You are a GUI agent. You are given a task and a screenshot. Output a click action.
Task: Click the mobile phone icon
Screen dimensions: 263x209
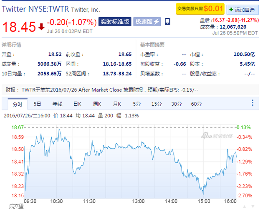click(167, 22)
